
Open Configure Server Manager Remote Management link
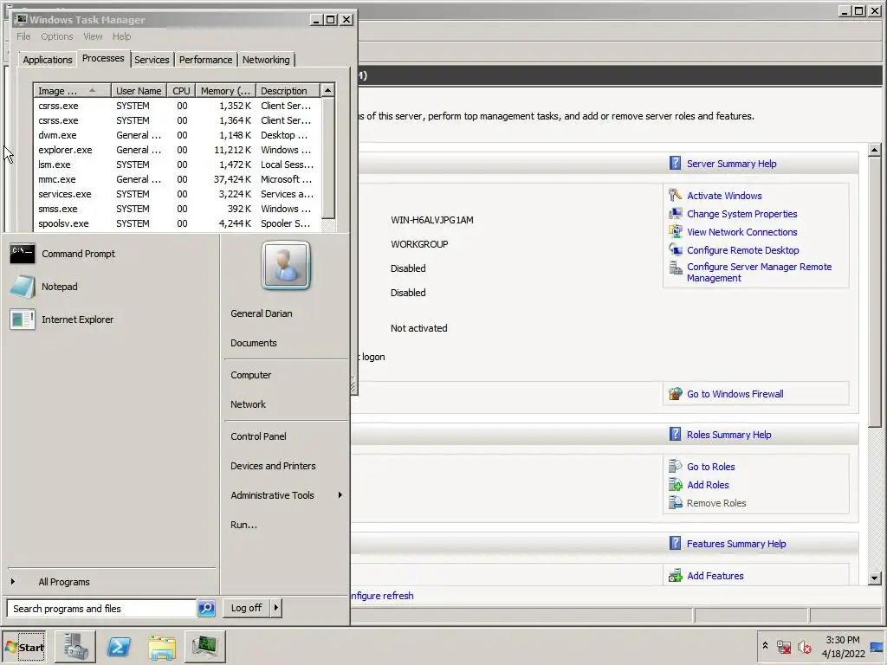(x=759, y=273)
